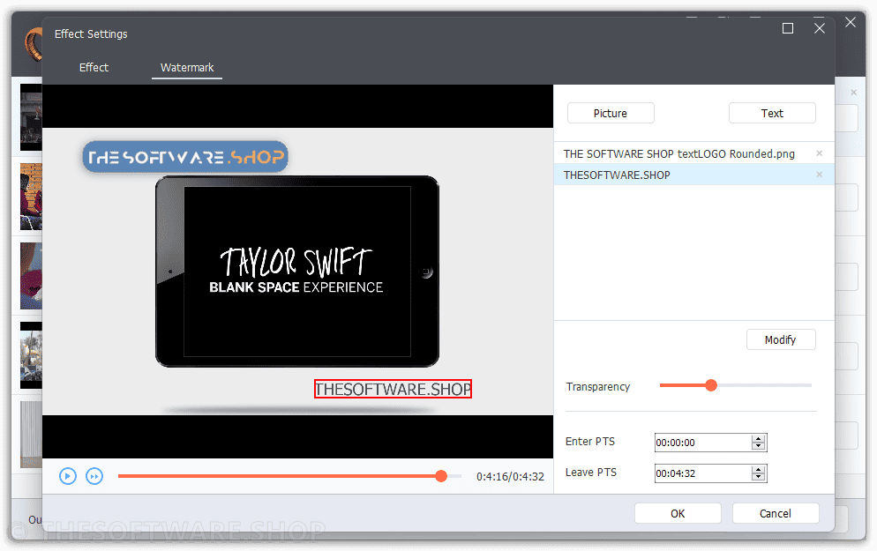Remove the THESOFTWARE.SHOP text watermark entry
The image size is (877, 551).
[820, 175]
